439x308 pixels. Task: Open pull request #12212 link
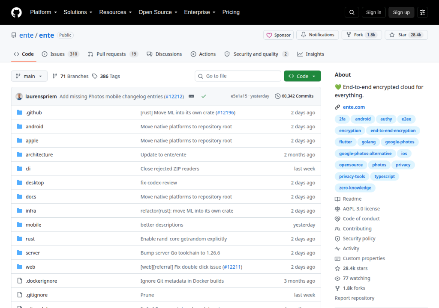[174, 96]
